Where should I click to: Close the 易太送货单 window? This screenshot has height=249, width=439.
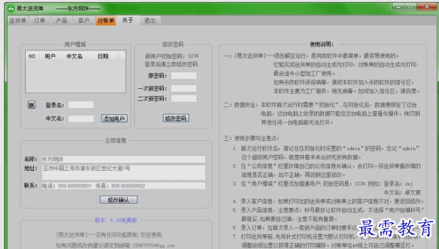(426, 7)
